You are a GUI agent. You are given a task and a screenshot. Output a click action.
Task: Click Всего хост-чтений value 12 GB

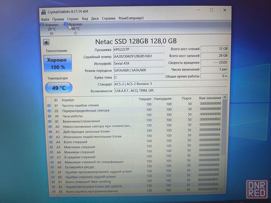coord(214,49)
